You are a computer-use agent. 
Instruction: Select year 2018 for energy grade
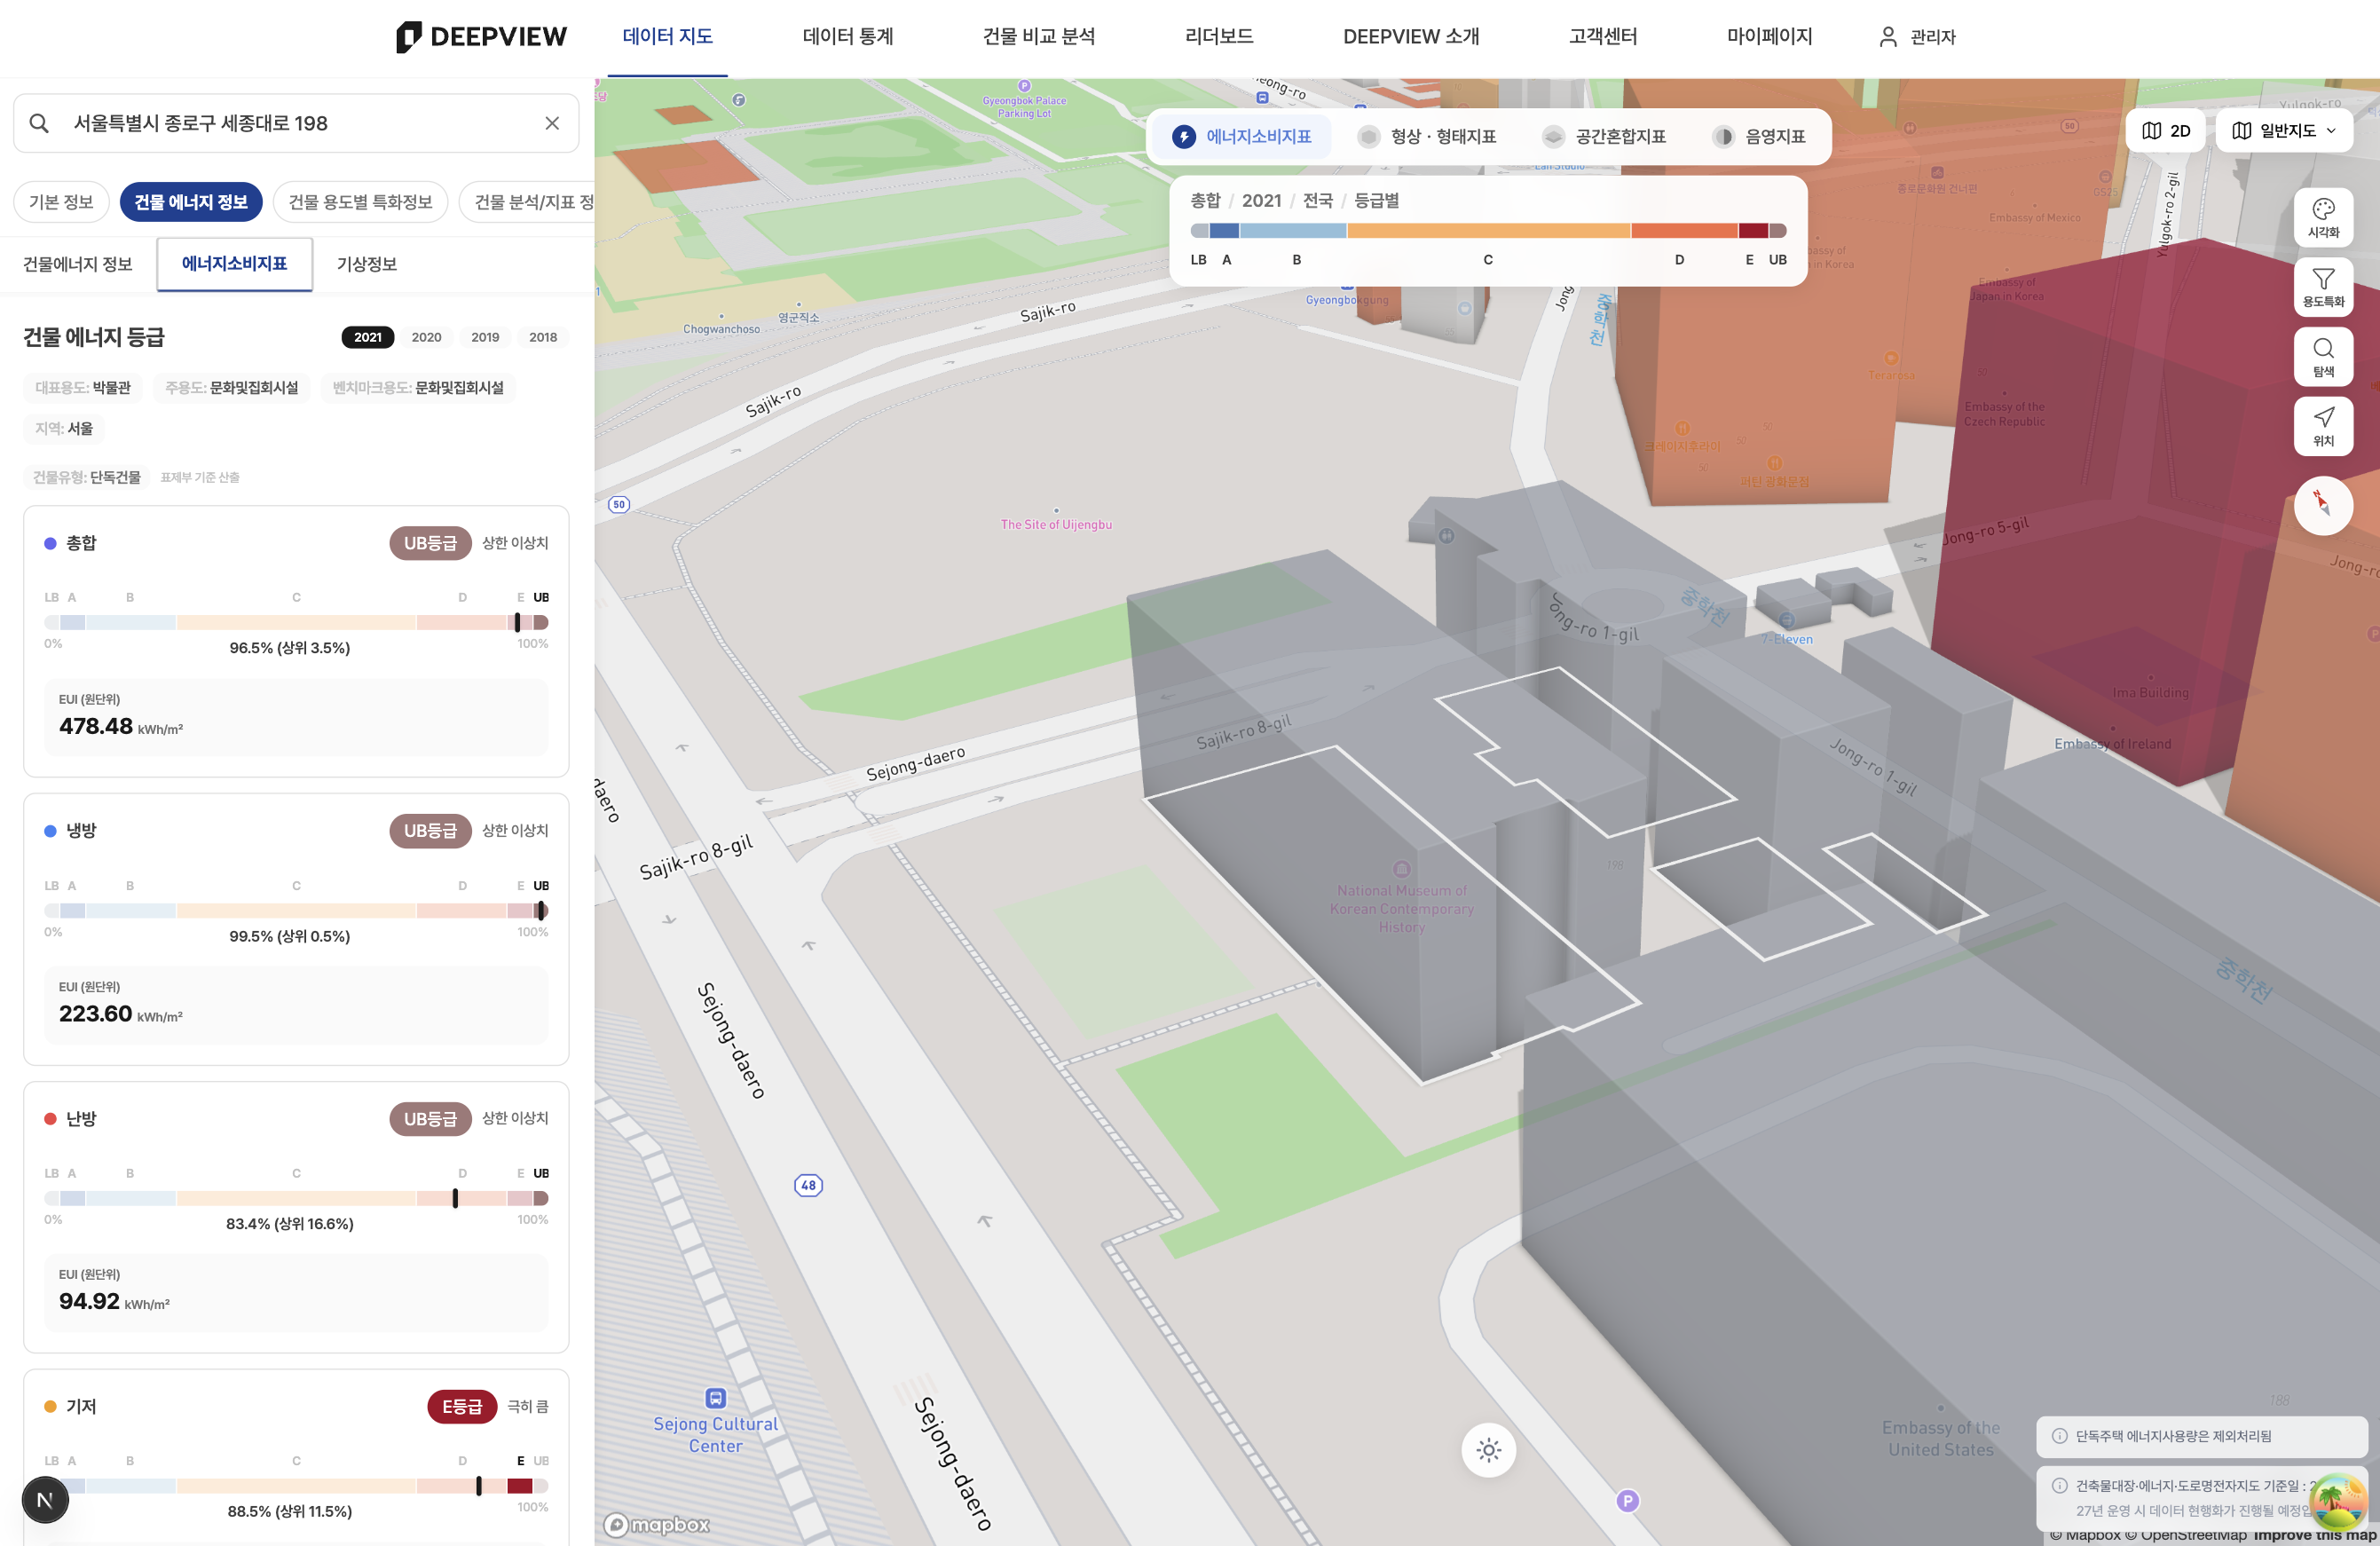tap(543, 337)
